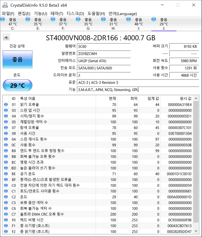Open the 언어(Language) menu
The height and width of the screenshot is (237, 202).
(x=123, y=13)
